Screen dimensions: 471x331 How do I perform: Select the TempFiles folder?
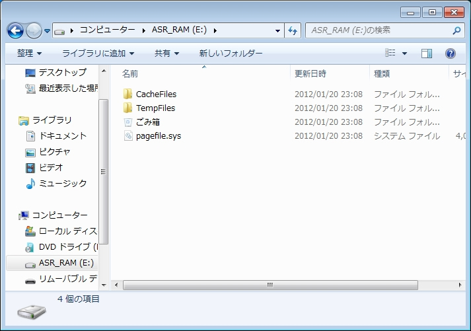(155, 108)
